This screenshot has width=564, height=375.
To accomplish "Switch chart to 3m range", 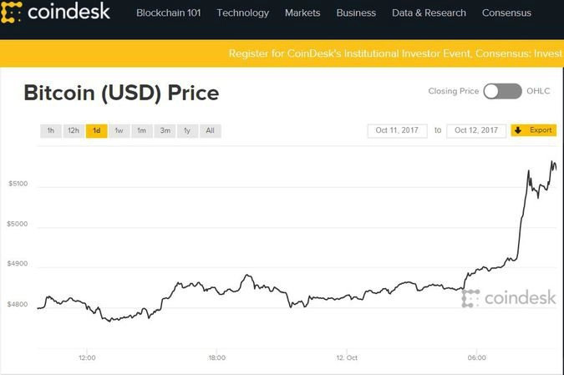I will [165, 130].
